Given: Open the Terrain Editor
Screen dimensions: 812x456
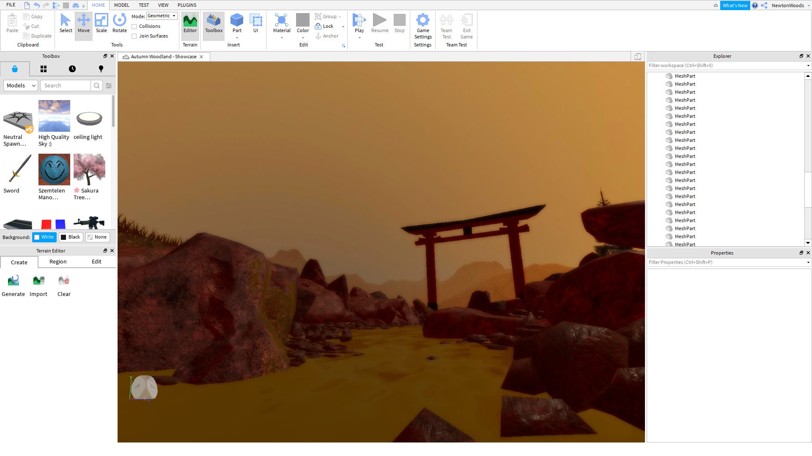Looking at the screenshot, I should [190, 23].
